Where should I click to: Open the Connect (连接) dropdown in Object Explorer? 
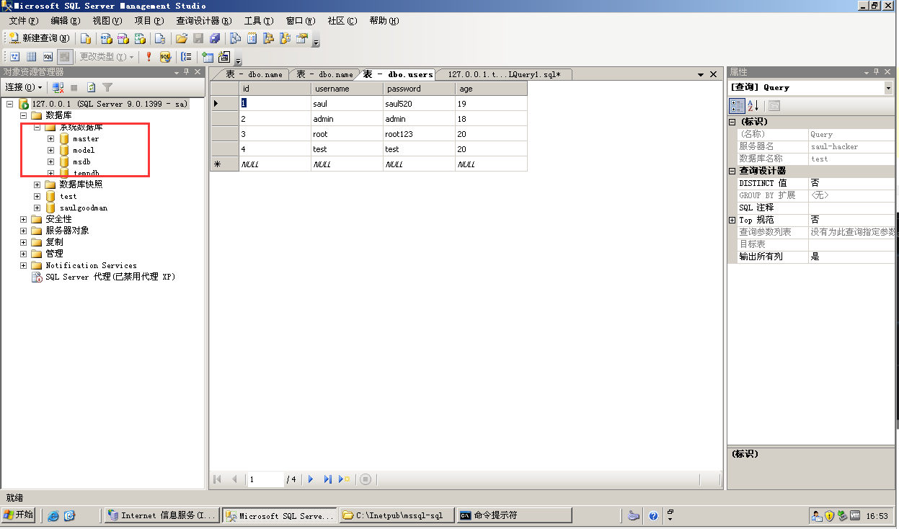pyautogui.click(x=24, y=87)
